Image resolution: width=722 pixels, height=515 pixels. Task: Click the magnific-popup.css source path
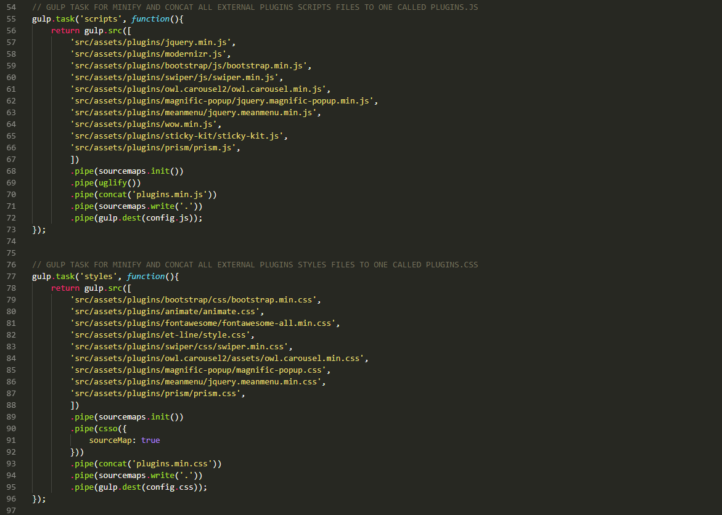(198, 370)
